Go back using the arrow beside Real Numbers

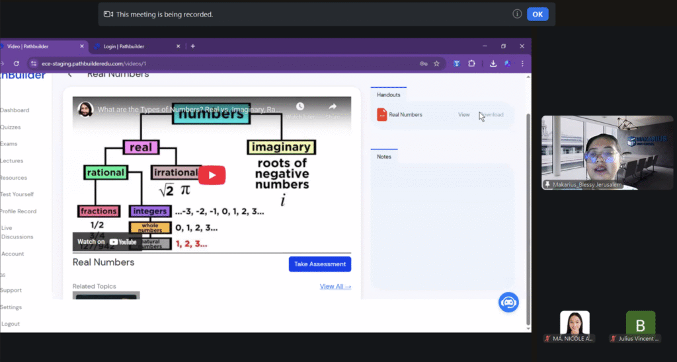[69, 75]
